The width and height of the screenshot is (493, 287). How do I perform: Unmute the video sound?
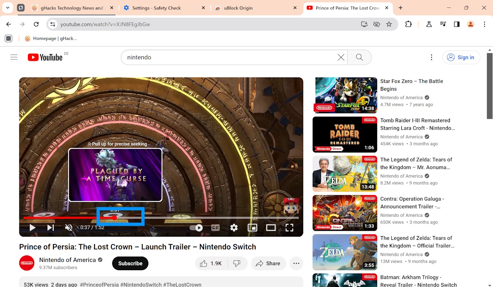[69, 227]
